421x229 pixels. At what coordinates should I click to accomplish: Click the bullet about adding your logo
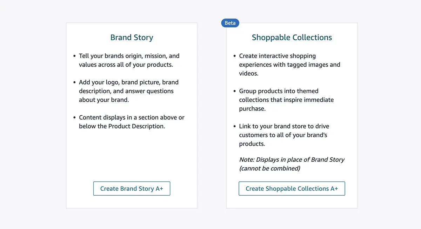tap(128, 91)
